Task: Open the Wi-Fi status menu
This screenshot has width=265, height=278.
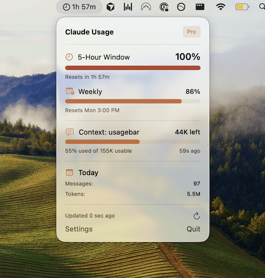Action: (x=221, y=7)
